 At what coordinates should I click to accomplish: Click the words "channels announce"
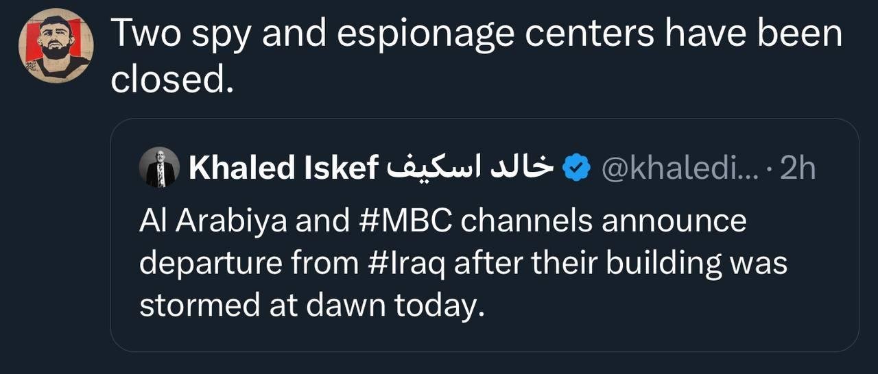602,223
